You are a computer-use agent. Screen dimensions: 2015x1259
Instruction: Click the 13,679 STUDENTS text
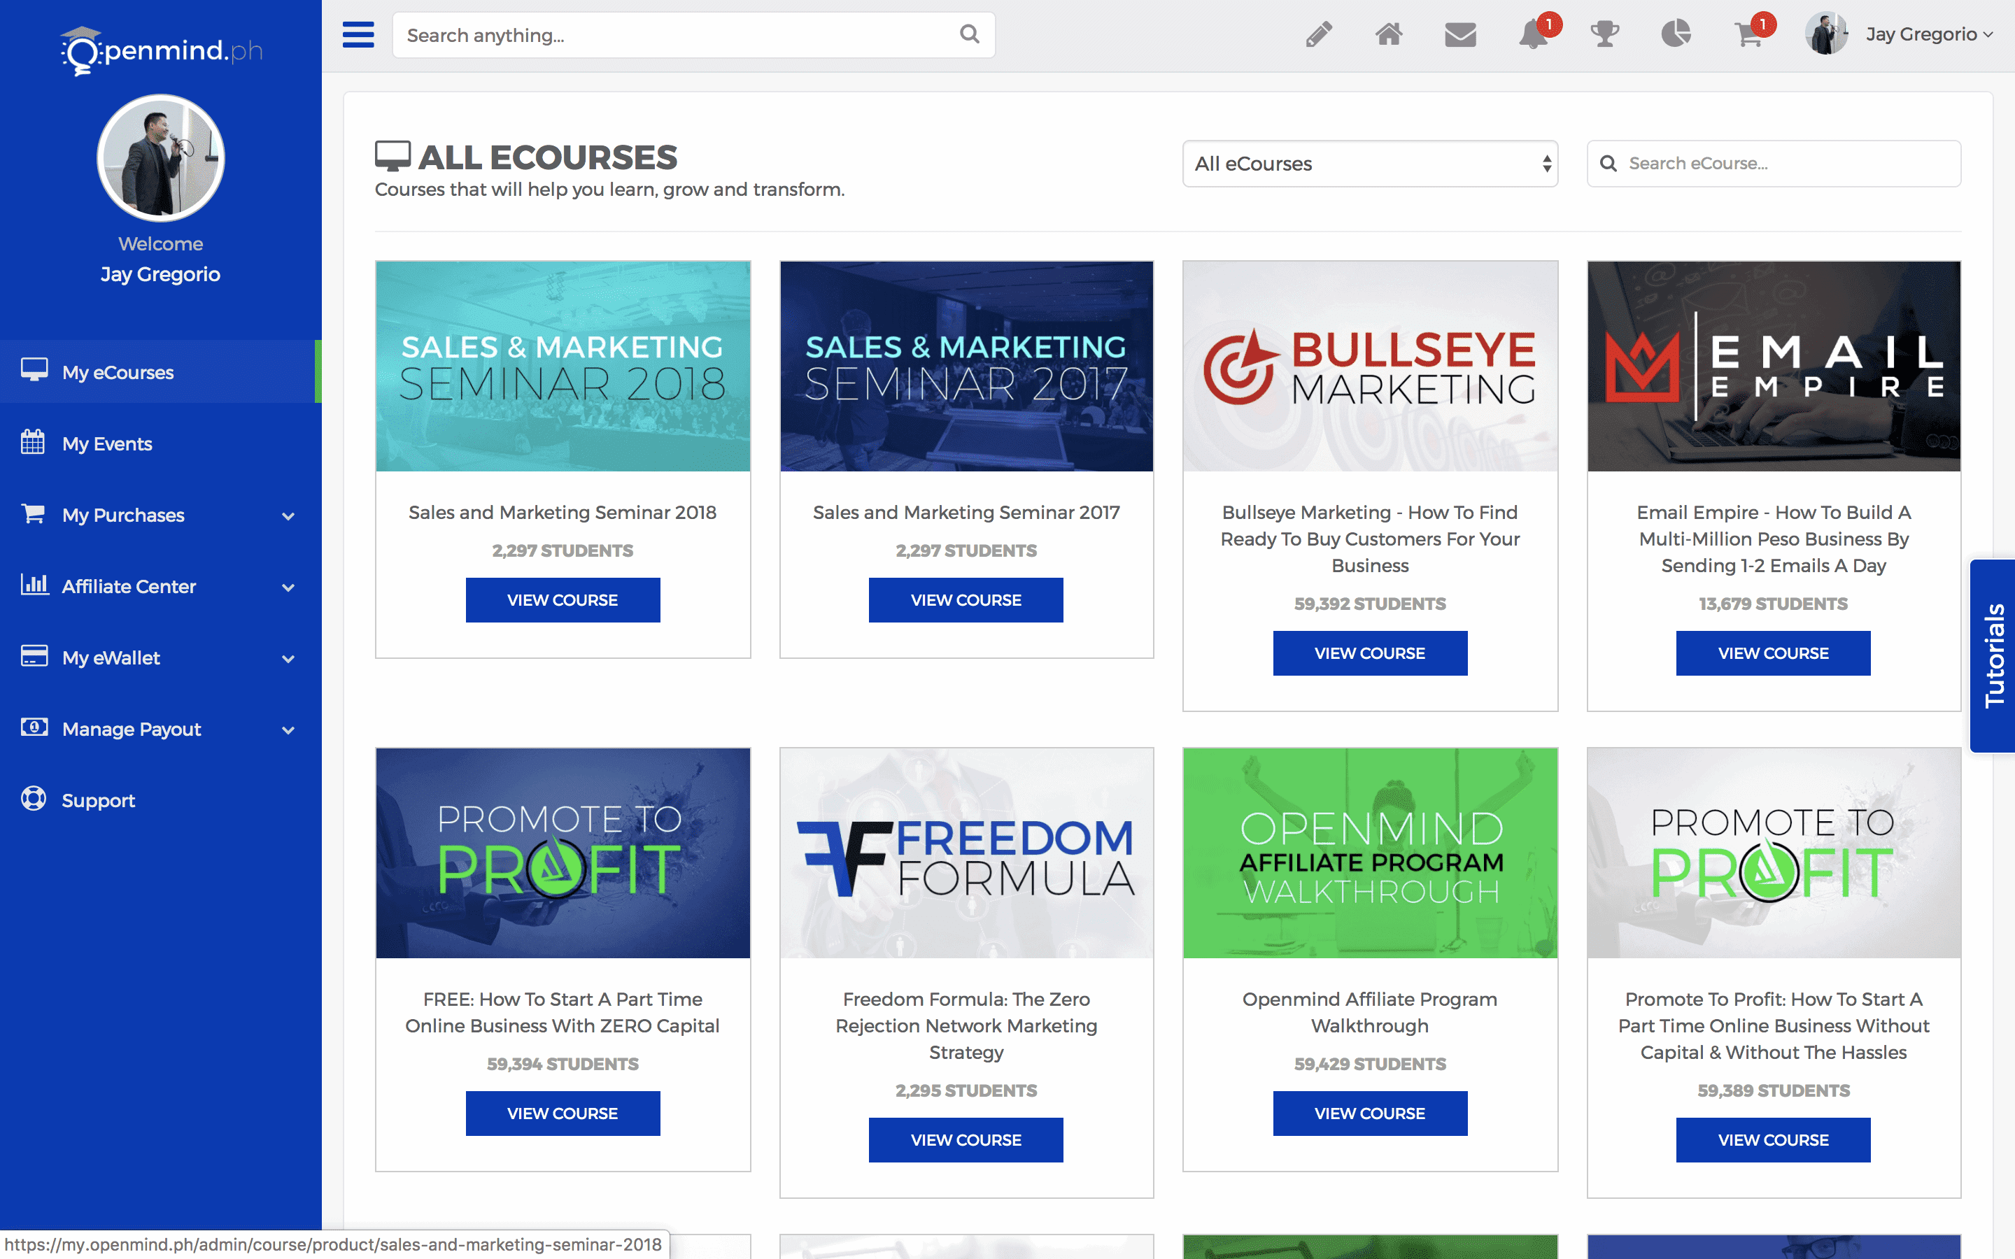tap(1774, 604)
